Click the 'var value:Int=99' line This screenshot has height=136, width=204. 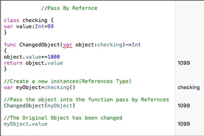tap(29, 26)
